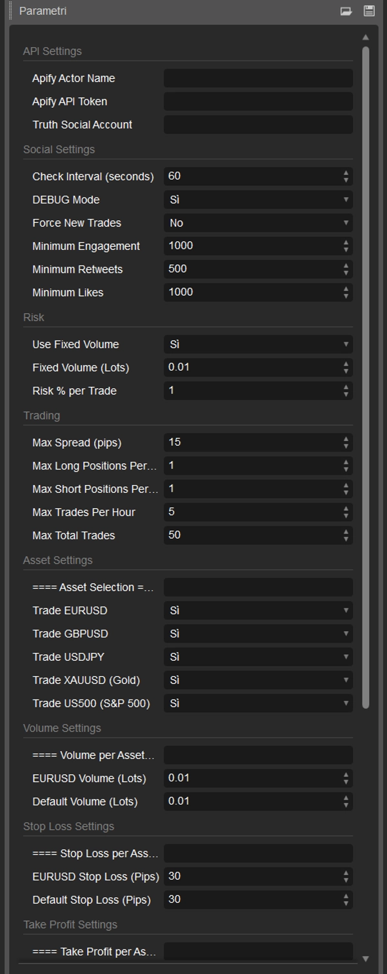Click the Apify API Token field
387x974 pixels.
258,101
